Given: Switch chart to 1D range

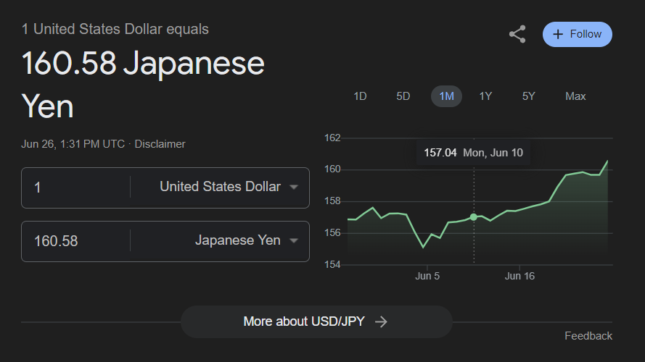Looking at the screenshot, I should pyautogui.click(x=360, y=96).
